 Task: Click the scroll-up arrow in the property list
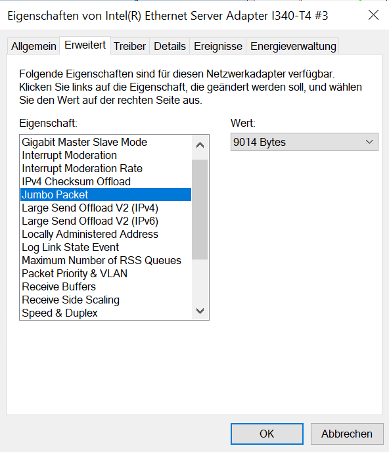tap(200, 145)
